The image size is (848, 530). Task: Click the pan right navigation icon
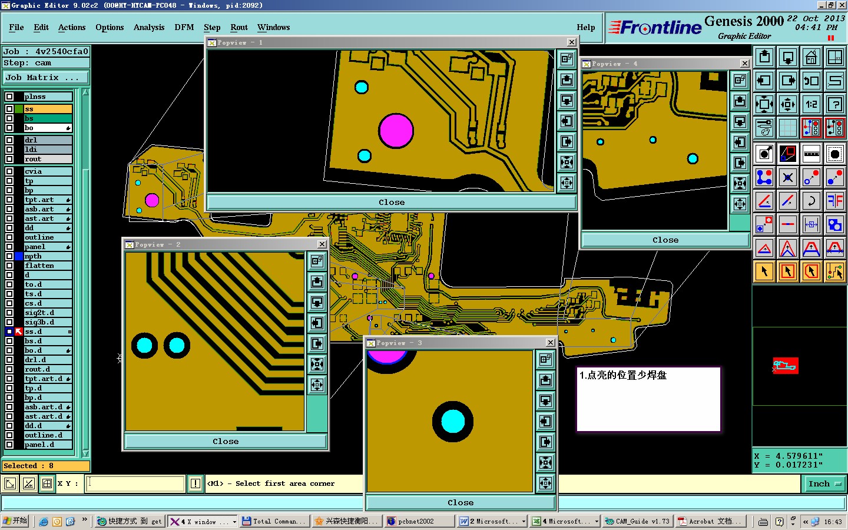(788, 81)
